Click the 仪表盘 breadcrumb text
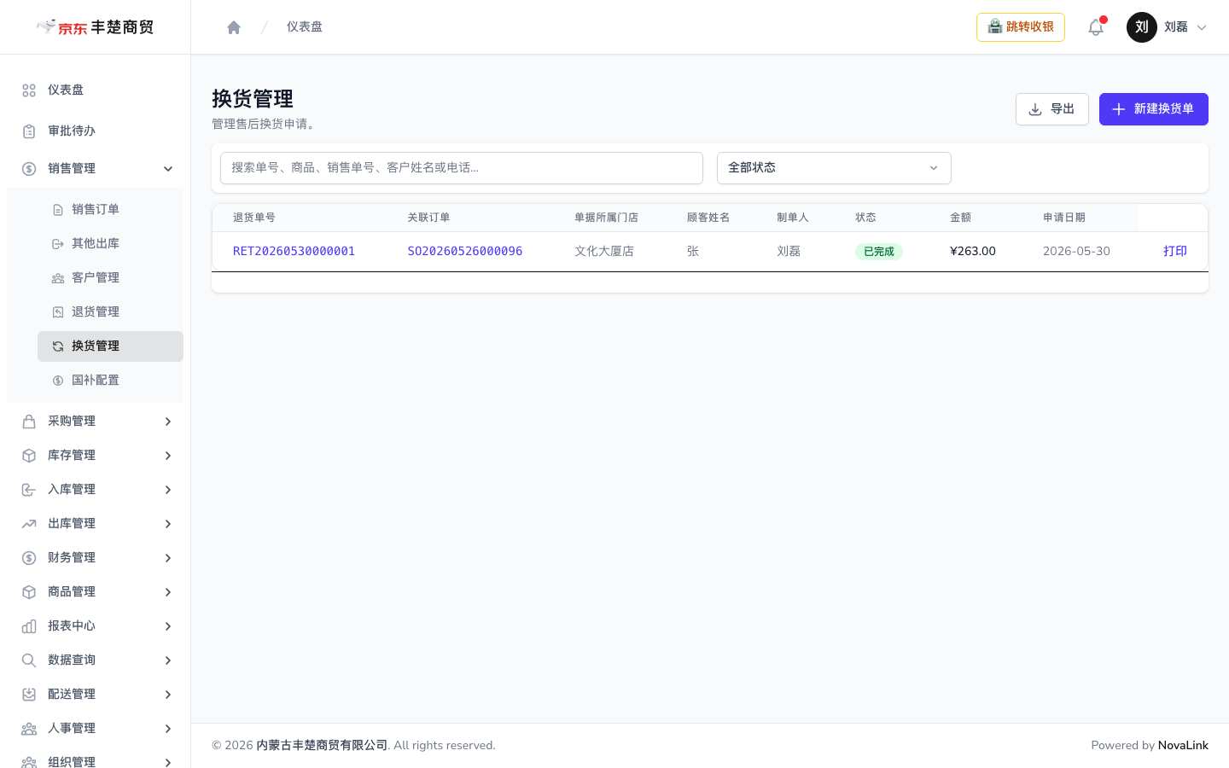The image size is (1229, 768). 305,27
